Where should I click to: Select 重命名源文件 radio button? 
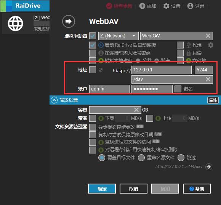point(141,158)
